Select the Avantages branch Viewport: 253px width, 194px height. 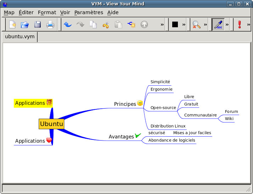coord(121,137)
